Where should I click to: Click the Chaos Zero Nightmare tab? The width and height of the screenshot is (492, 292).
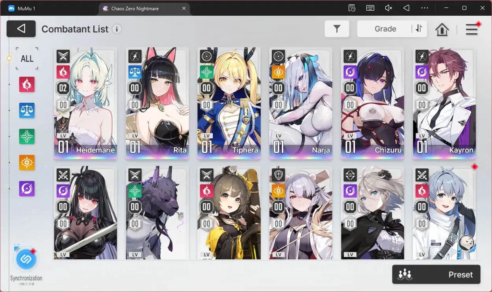point(144,9)
